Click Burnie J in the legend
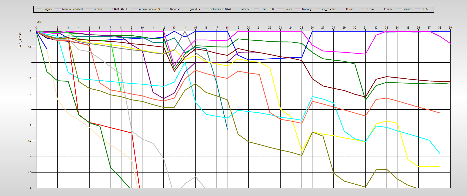Image resolution: width=467 pixels, height=196 pixels. pos(351,9)
